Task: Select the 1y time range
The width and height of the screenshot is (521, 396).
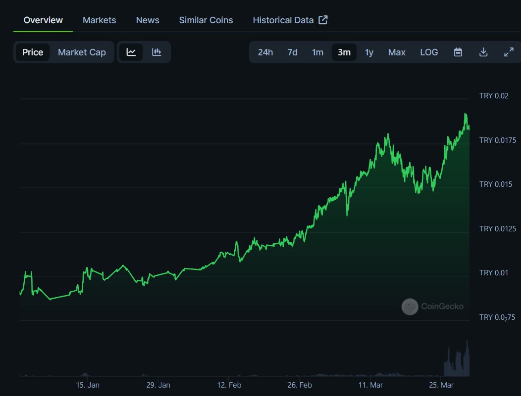Action: (369, 52)
